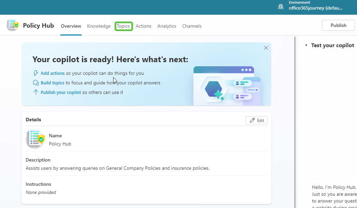
Task: Click the upward arrow icon beside Publish your copilot
Action: 36,92
